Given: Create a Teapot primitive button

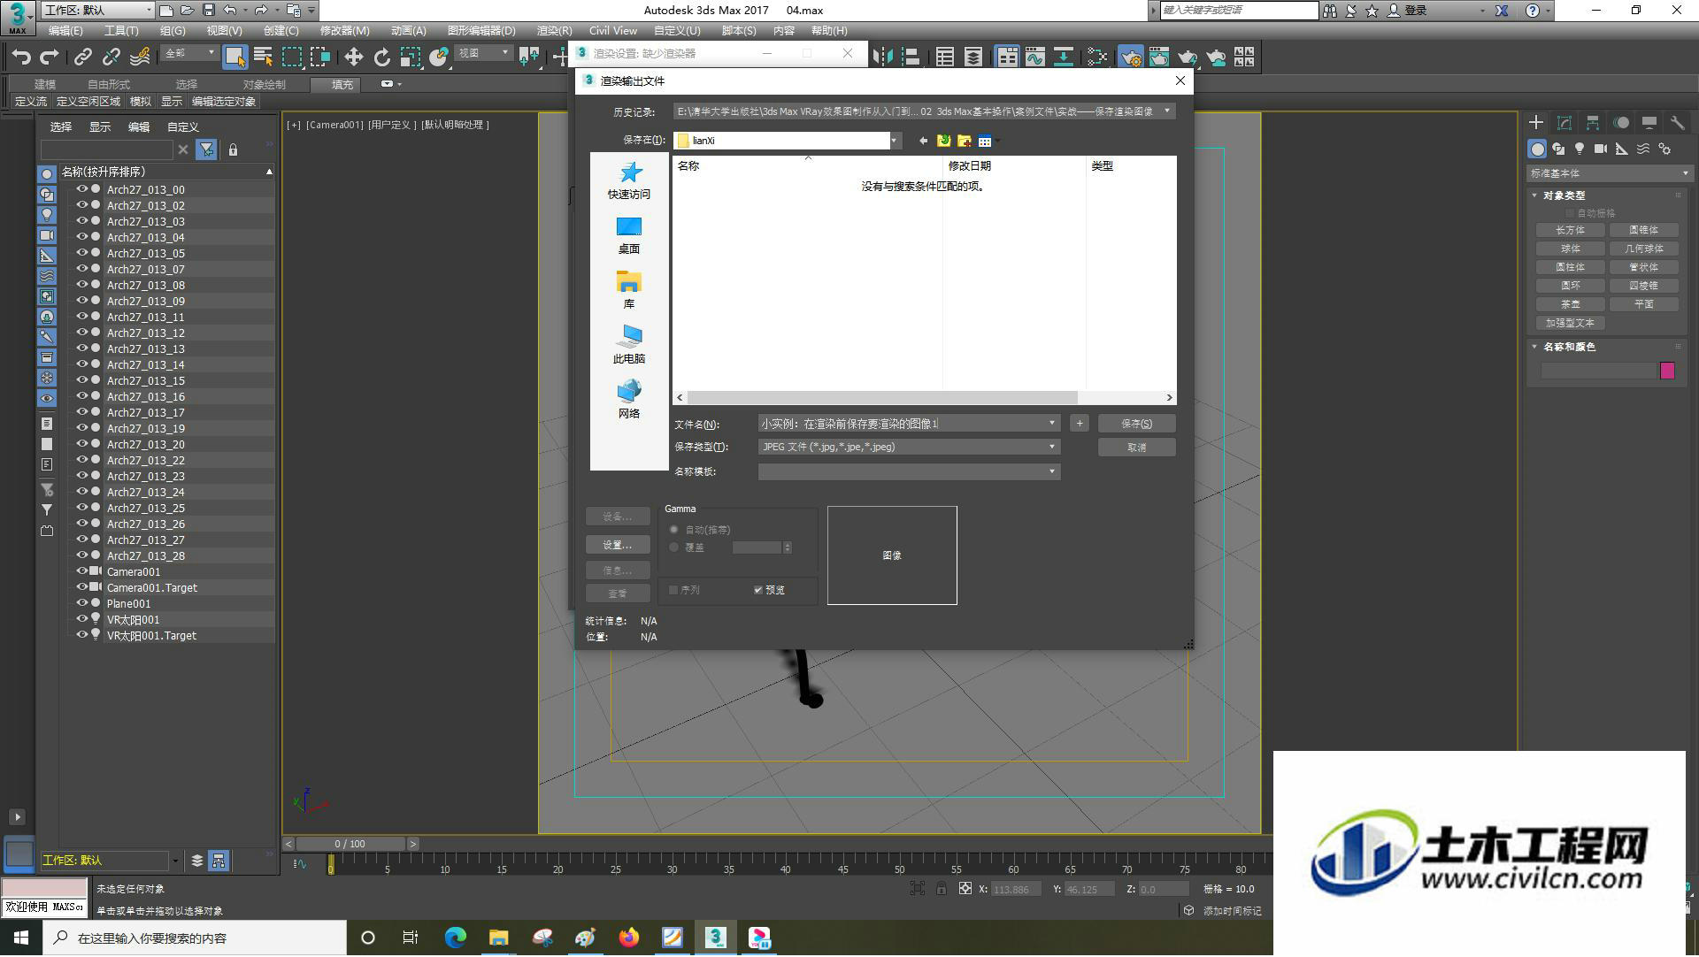Looking at the screenshot, I should [x=1570, y=304].
